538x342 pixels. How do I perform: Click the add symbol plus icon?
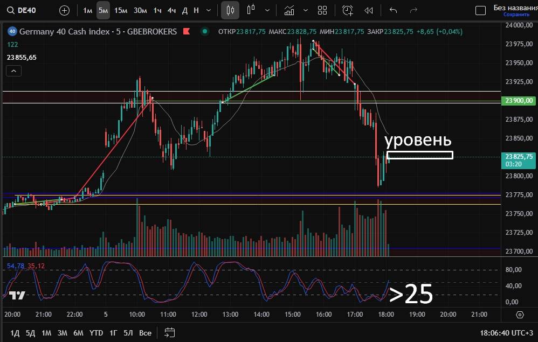point(64,10)
